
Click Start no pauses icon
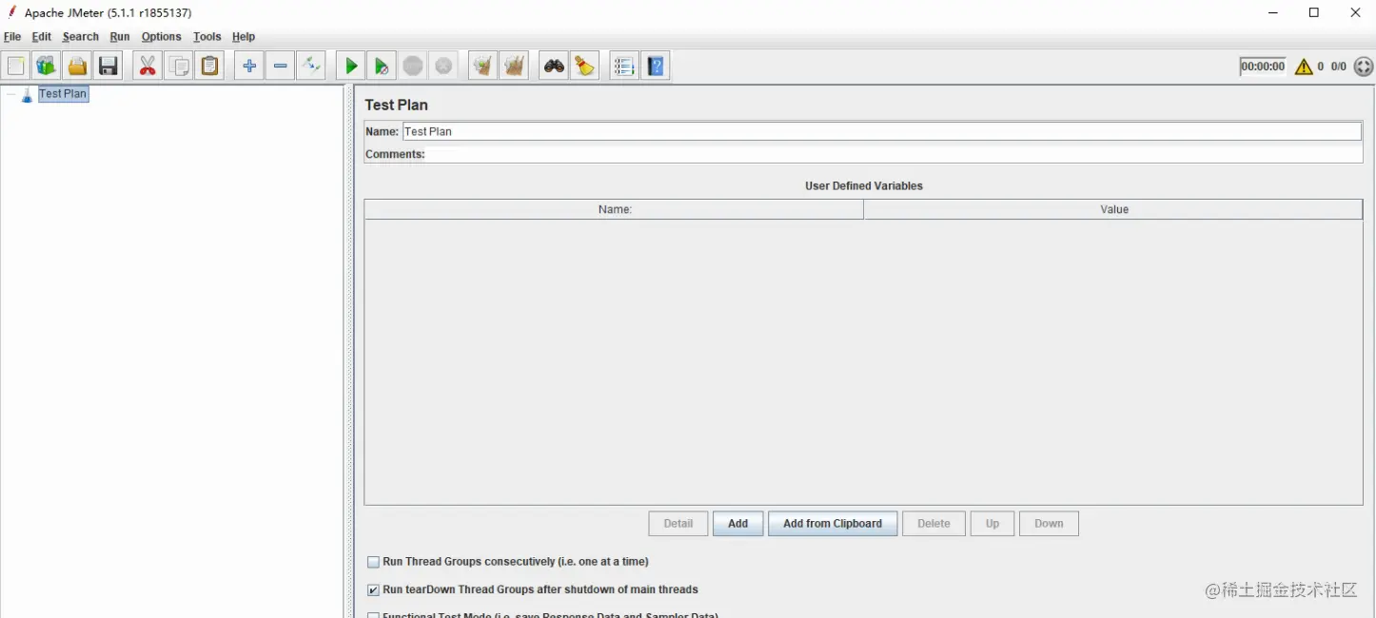point(382,66)
